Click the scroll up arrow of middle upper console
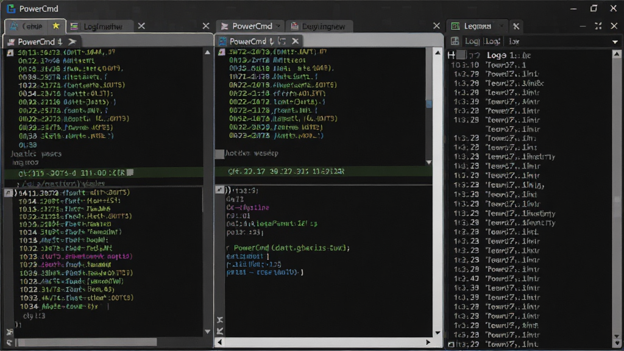The height and width of the screenshot is (351, 624). [438, 52]
